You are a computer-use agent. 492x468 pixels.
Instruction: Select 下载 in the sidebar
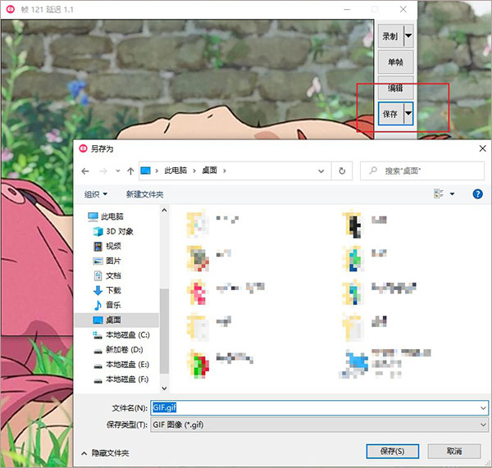pos(107,290)
